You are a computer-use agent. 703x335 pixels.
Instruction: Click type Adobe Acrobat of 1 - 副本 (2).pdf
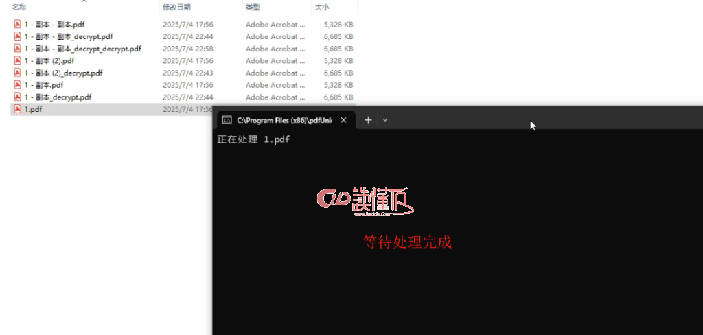pyautogui.click(x=275, y=60)
